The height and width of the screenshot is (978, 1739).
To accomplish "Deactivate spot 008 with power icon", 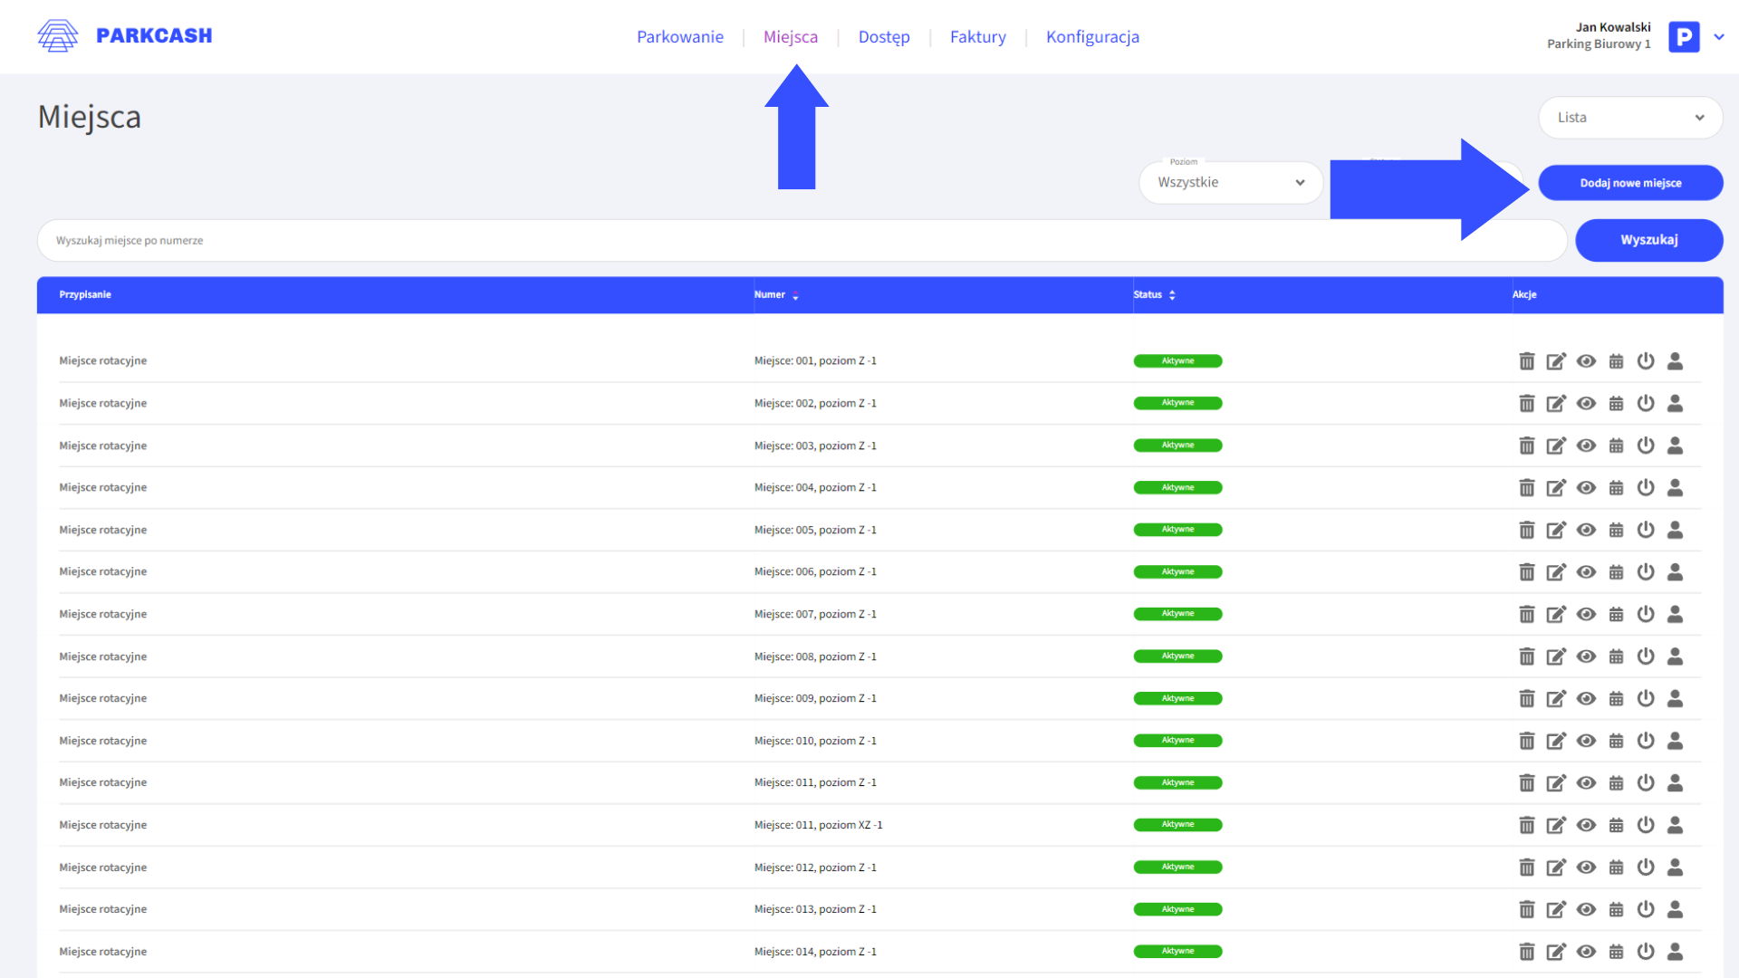I will click(1646, 657).
